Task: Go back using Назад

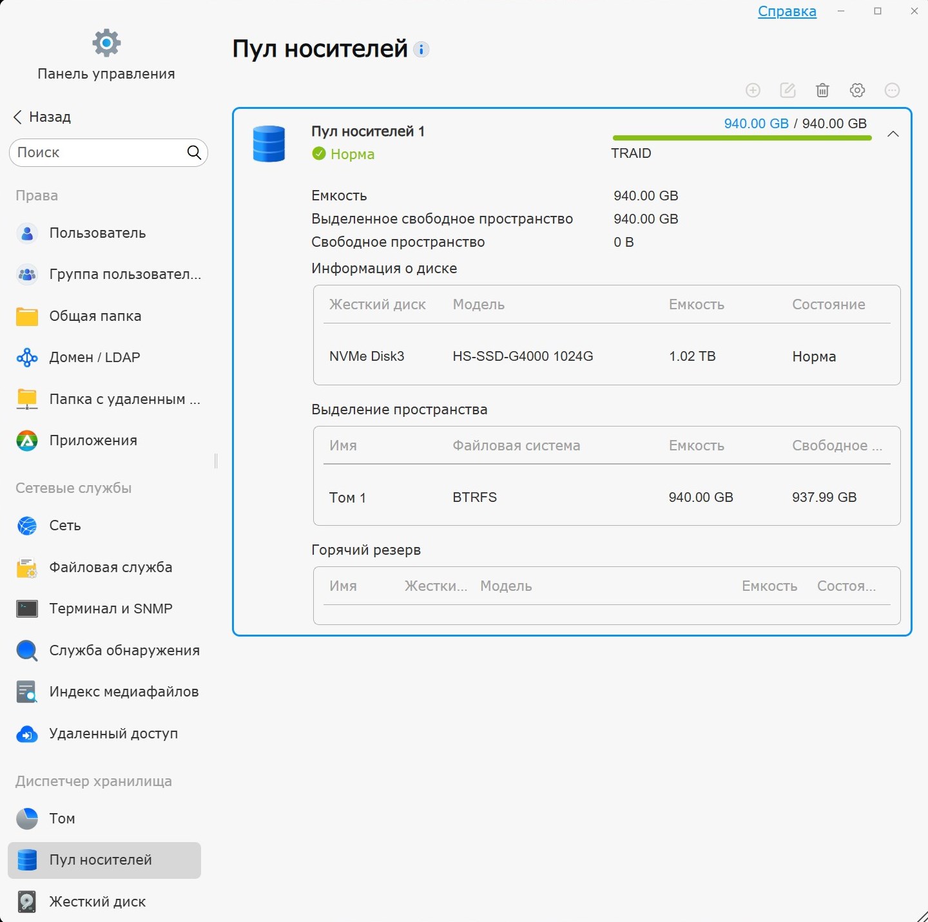Action: 43,117
